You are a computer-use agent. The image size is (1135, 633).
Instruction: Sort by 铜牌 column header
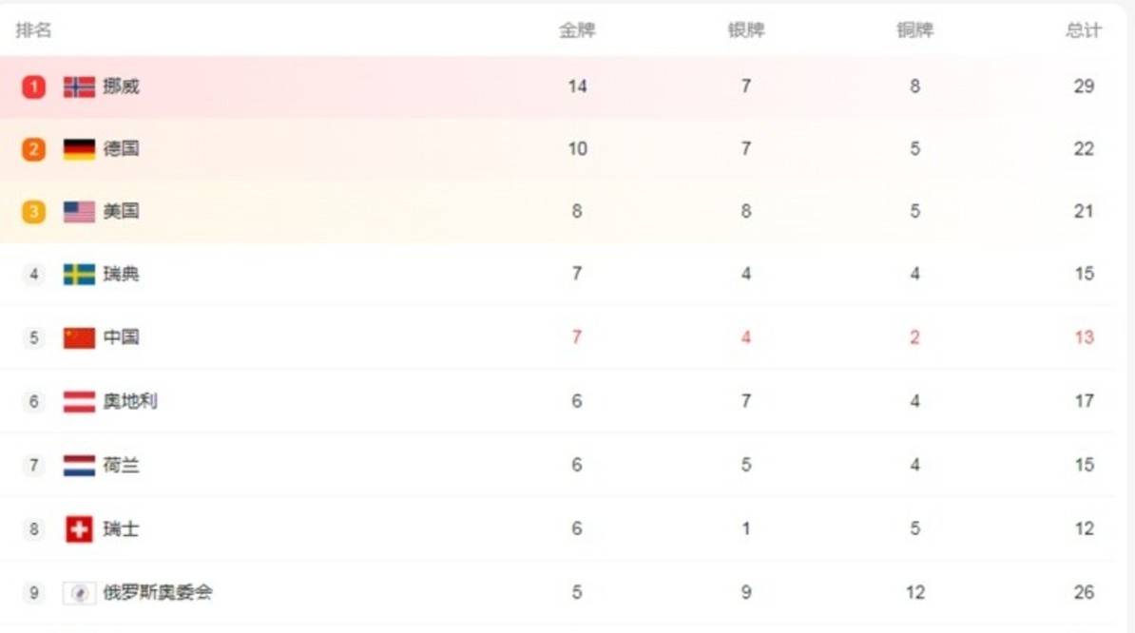[915, 30]
